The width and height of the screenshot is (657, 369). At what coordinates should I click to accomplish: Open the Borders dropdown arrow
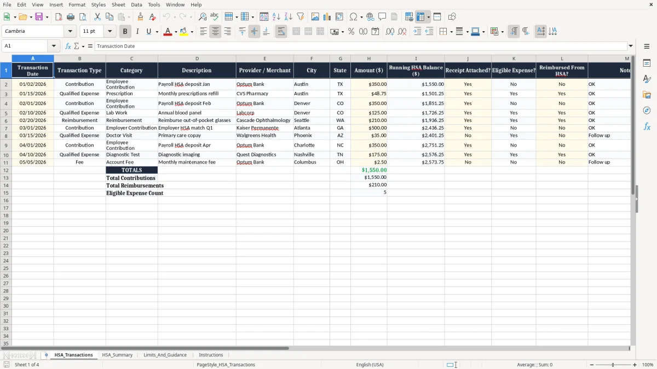click(x=452, y=32)
